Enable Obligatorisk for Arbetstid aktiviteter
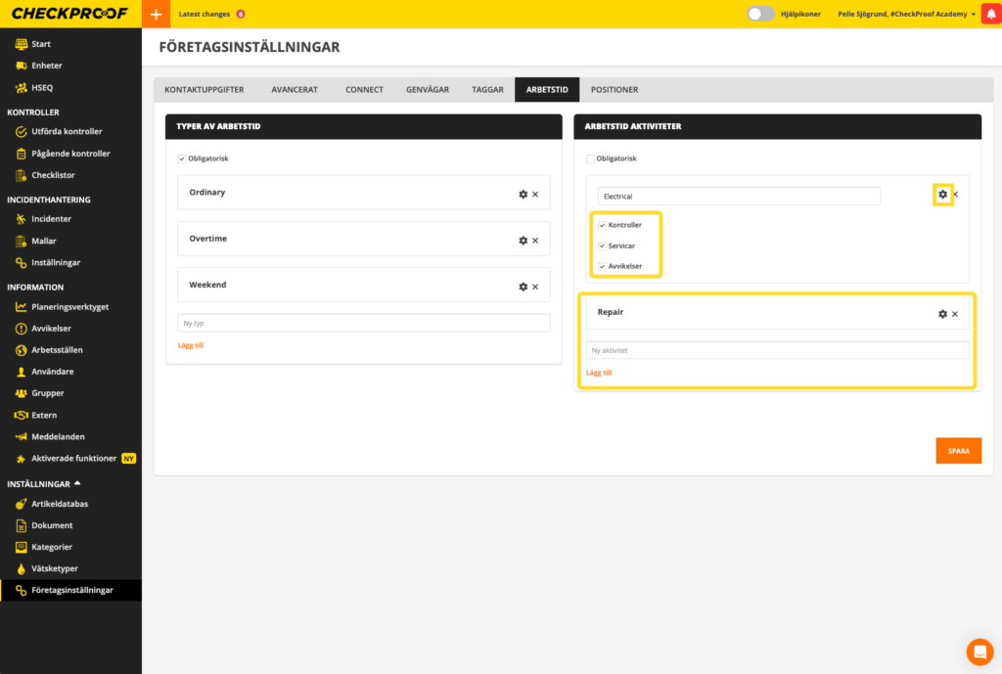 pyautogui.click(x=589, y=158)
